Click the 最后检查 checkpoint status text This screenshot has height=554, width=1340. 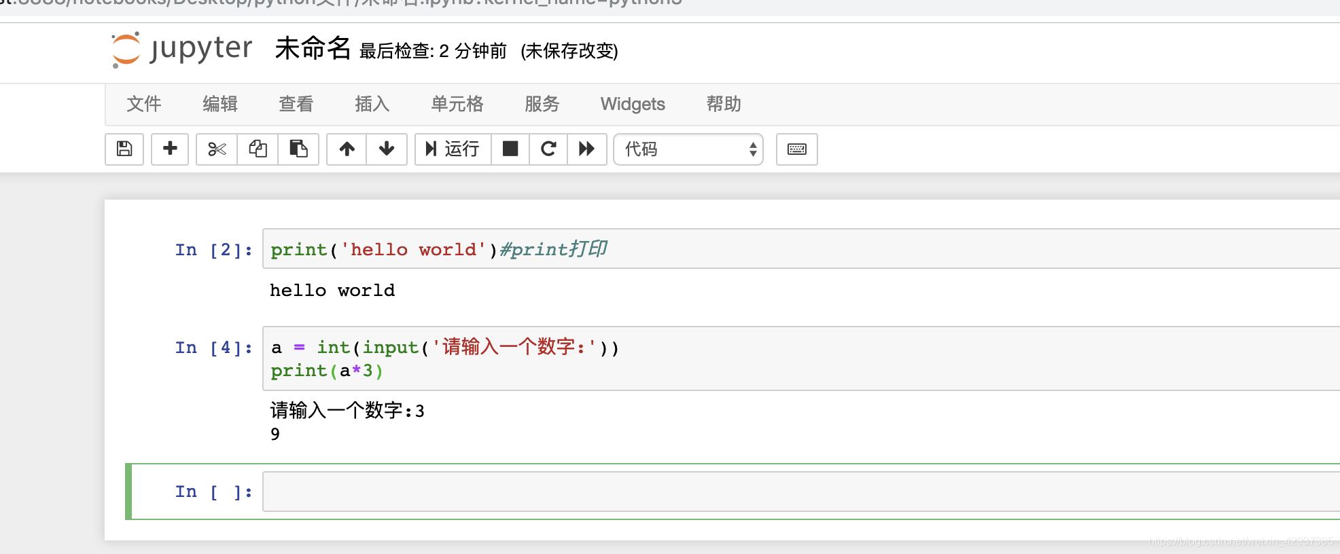(433, 51)
